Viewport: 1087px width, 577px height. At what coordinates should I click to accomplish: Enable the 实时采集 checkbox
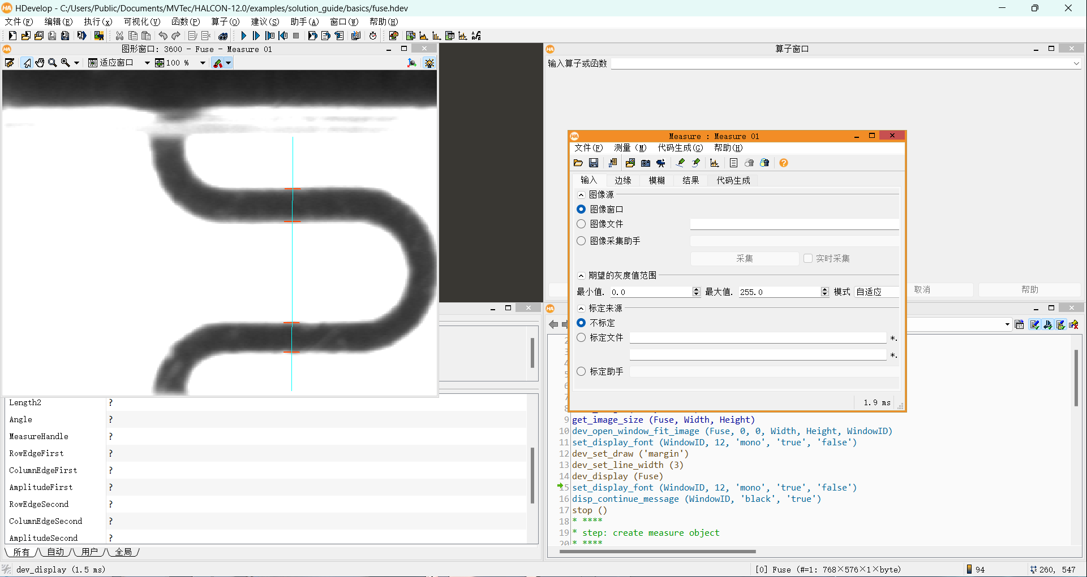[808, 258]
